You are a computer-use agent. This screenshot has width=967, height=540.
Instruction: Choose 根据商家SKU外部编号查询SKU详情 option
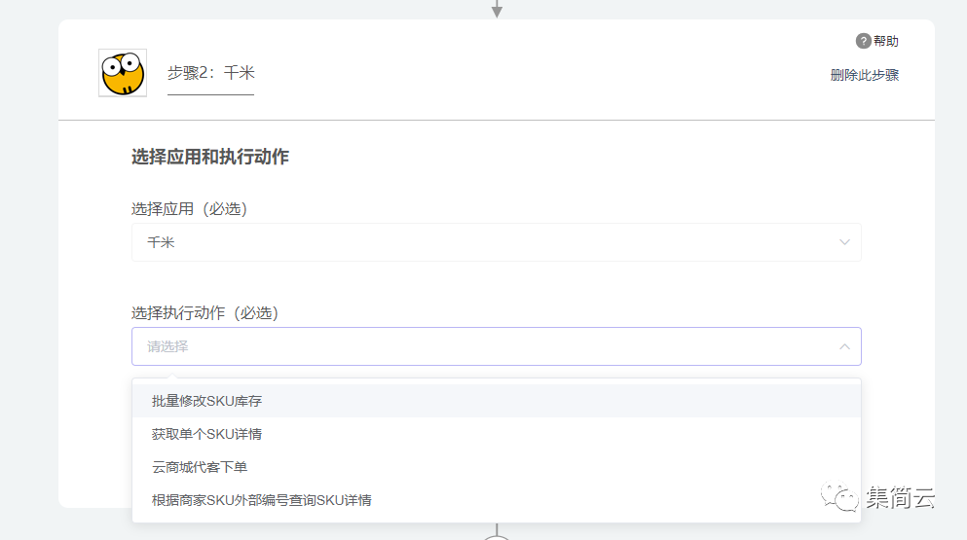497,500
